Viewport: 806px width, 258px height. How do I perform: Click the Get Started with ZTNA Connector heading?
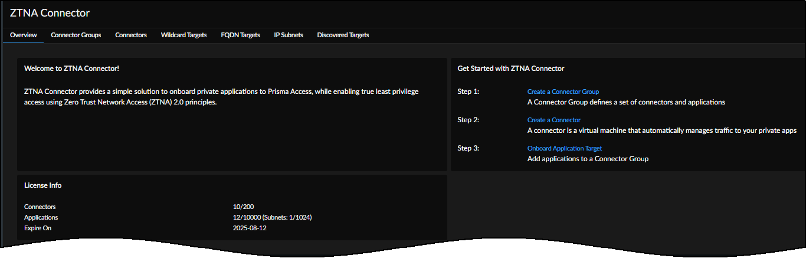click(x=510, y=68)
